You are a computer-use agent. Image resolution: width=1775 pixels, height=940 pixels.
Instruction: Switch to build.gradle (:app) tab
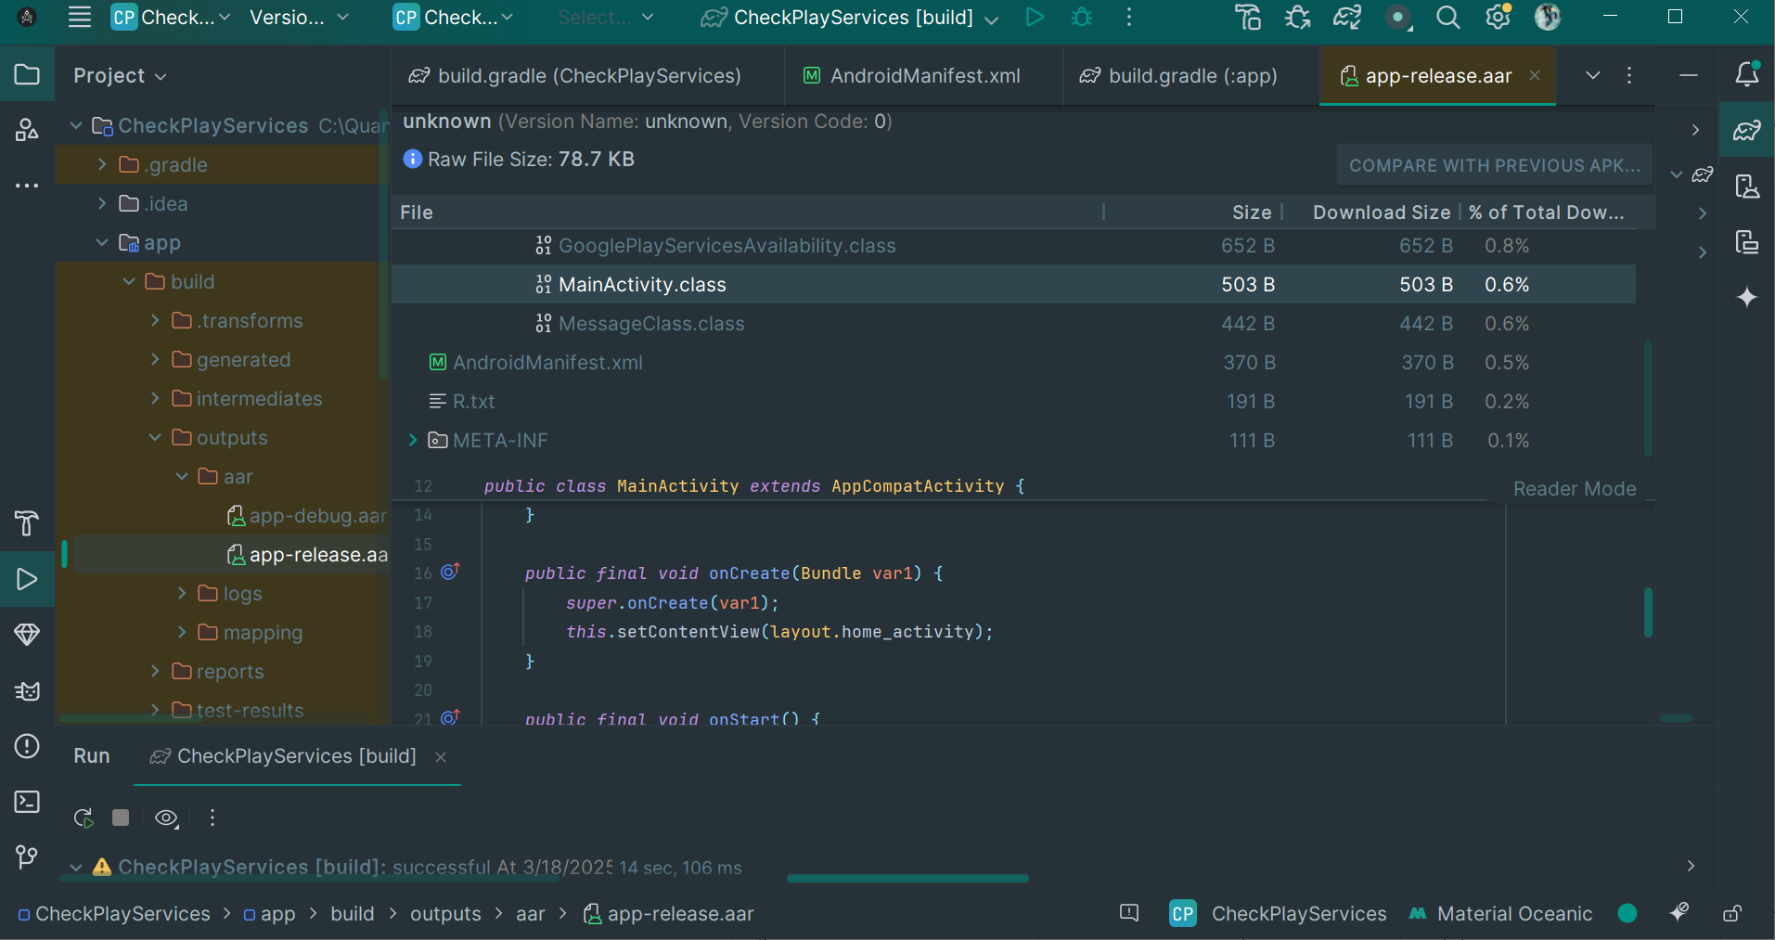click(x=1190, y=76)
